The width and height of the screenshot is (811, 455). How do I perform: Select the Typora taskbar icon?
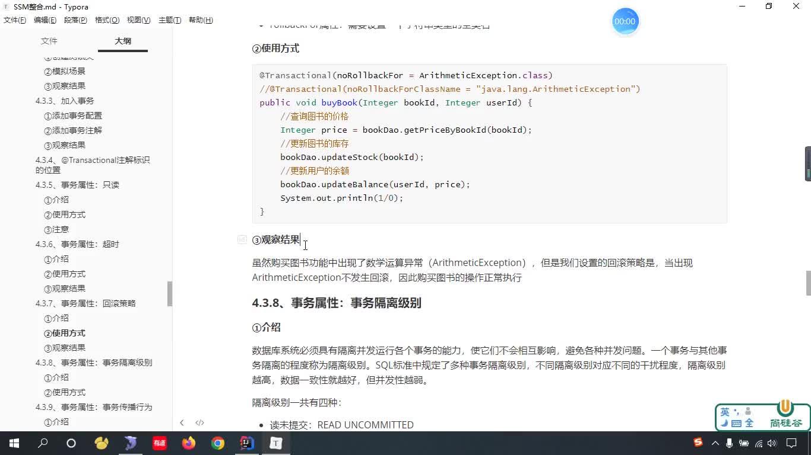click(276, 443)
